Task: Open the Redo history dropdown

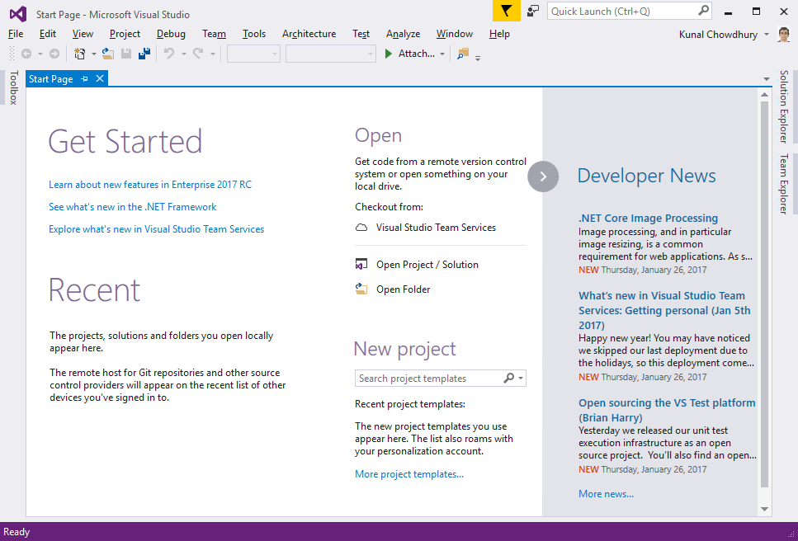Action: coord(213,54)
